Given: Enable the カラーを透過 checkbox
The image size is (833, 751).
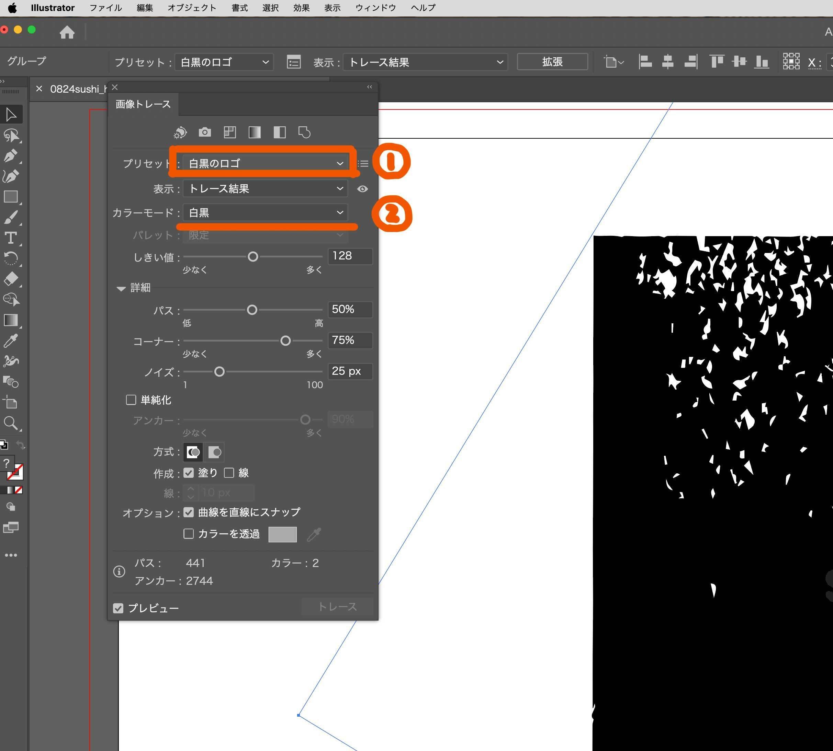Looking at the screenshot, I should tap(189, 534).
